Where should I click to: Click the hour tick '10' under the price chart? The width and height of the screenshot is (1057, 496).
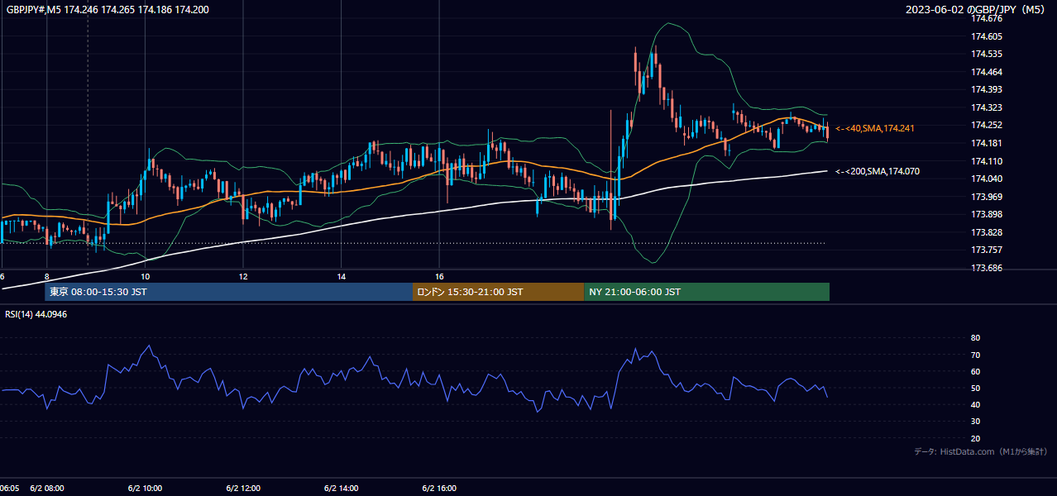145,276
